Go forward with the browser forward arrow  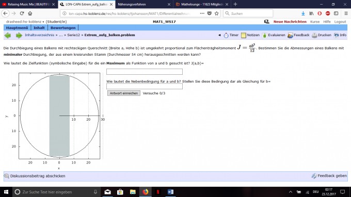pos(14,13)
